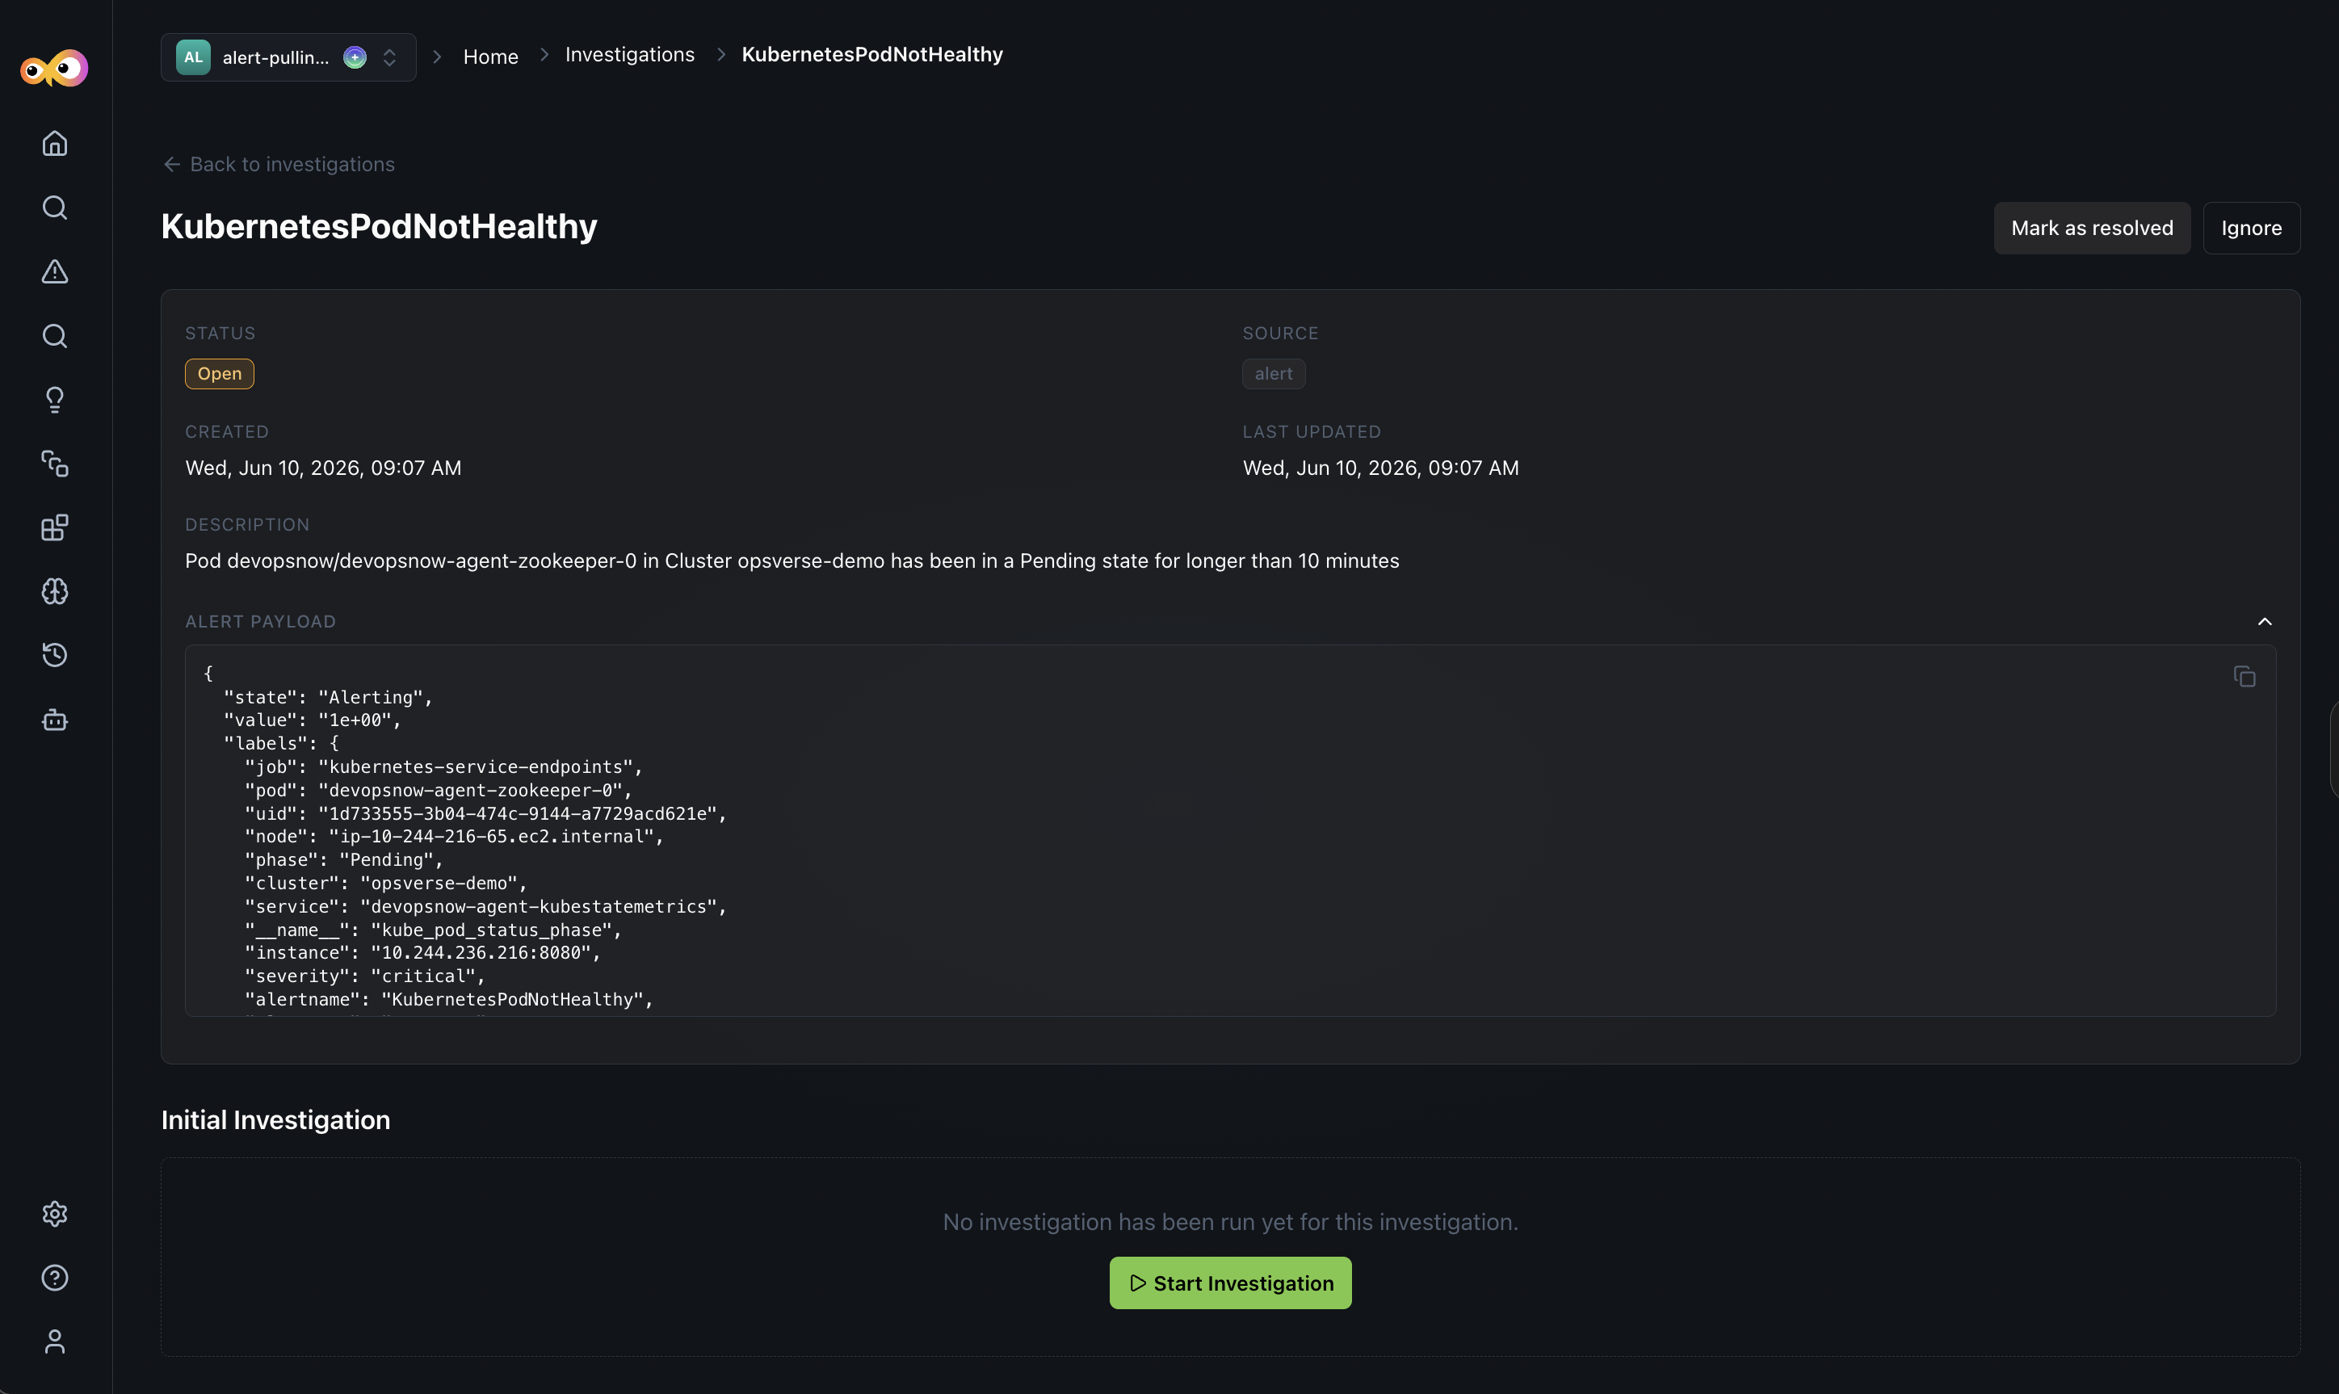Open the history clock icon
Viewport: 2339px width, 1394px height.
click(x=54, y=655)
